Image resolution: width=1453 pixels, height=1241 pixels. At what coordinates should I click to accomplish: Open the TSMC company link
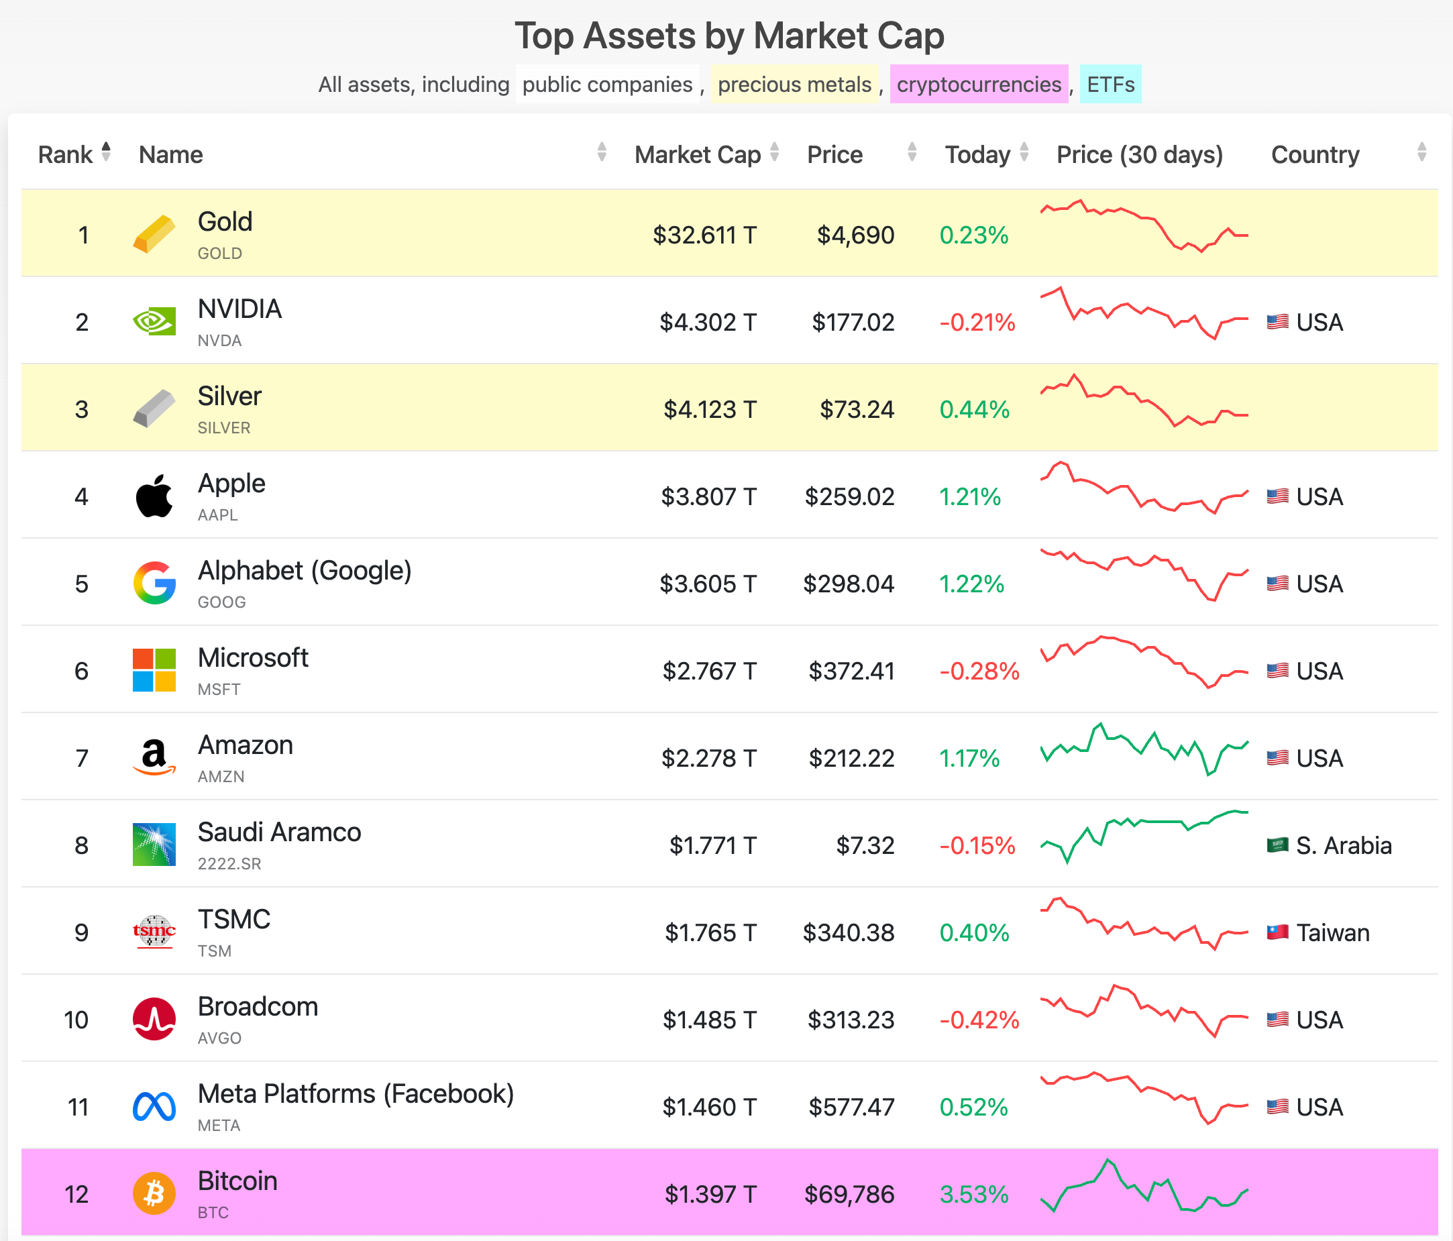coord(233,919)
